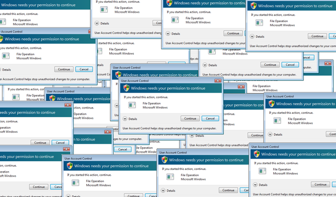Expand Details in the bottom-right corner dialog

point(255,185)
